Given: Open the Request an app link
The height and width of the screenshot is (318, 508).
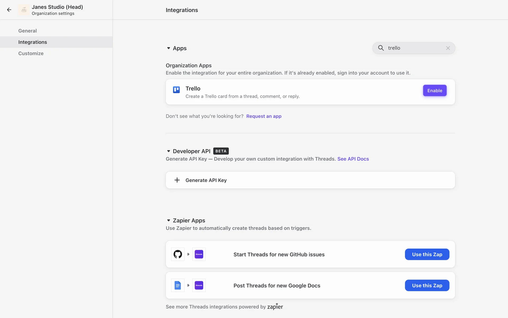Looking at the screenshot, I should (x=264, y=116).
